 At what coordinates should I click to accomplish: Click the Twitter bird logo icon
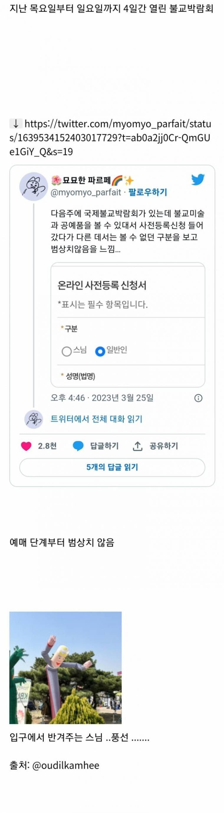click(198, 180)
